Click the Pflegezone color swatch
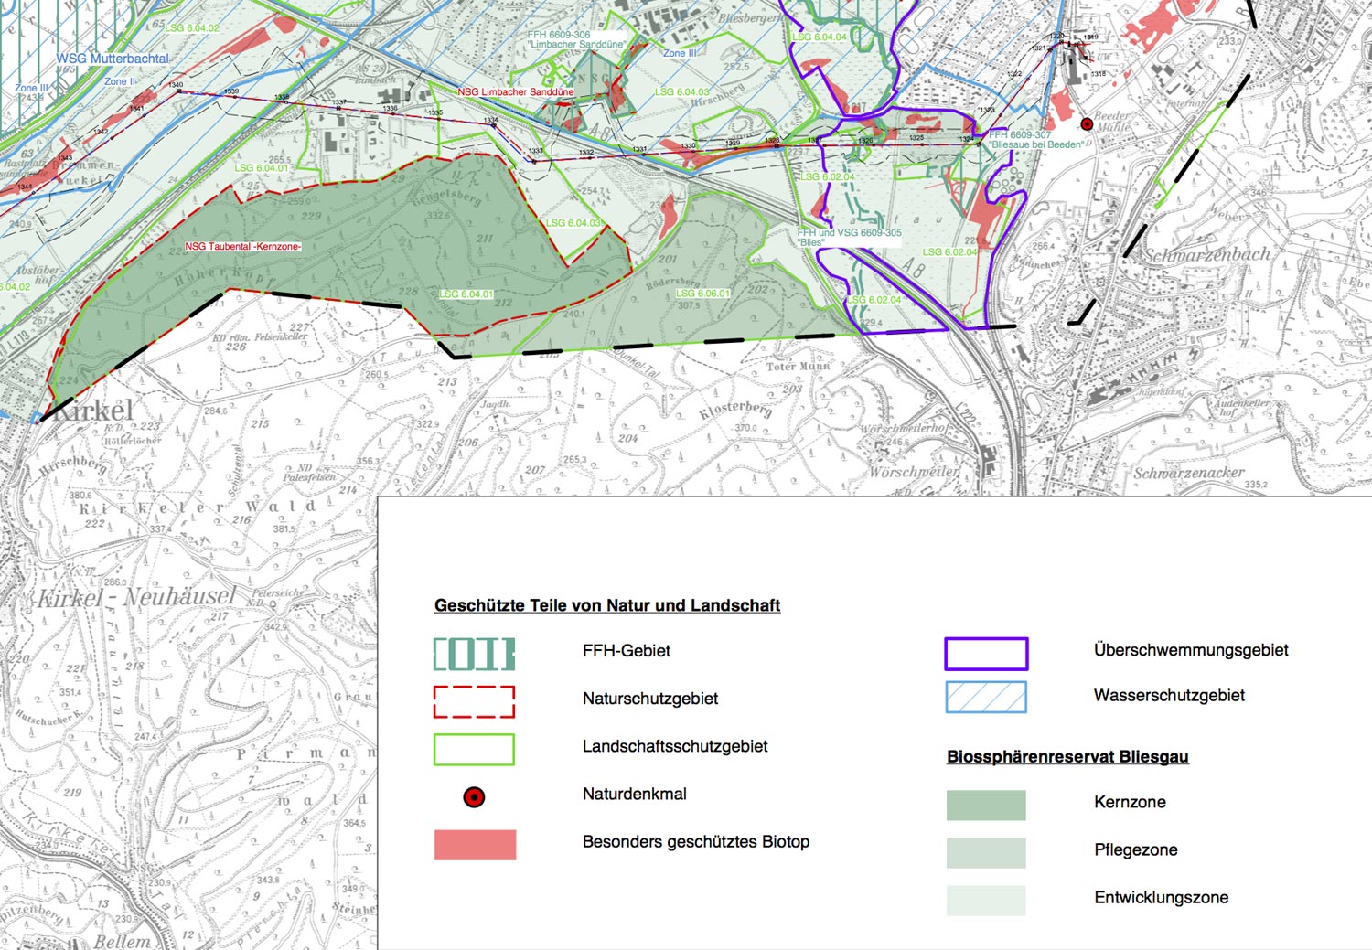Viewport: 1372px width, 950px height. [x=986, y=852]
